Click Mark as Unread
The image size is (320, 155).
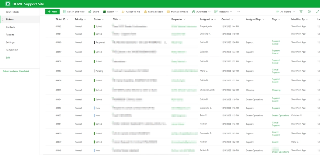click(177, 12)
